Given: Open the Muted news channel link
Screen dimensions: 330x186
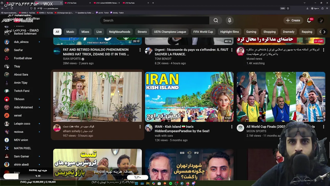Looking at the screenshot, I should pyautogui.click(x=254, y=59).
